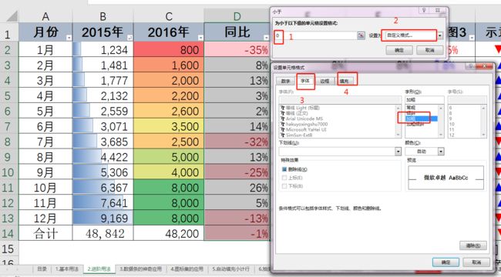Open the filter dropdown on the 月份 header
The height and width of the screenshot is (277, 501).
pyautogui.click(x=69, y=38)
